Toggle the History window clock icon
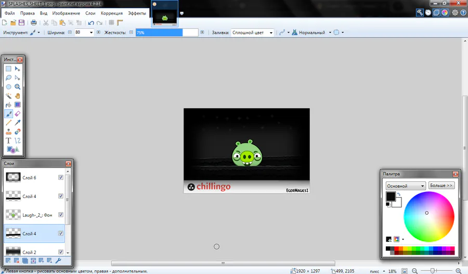Screen dimensions: 468x274 pyautogui.click(x=428, y=12)
